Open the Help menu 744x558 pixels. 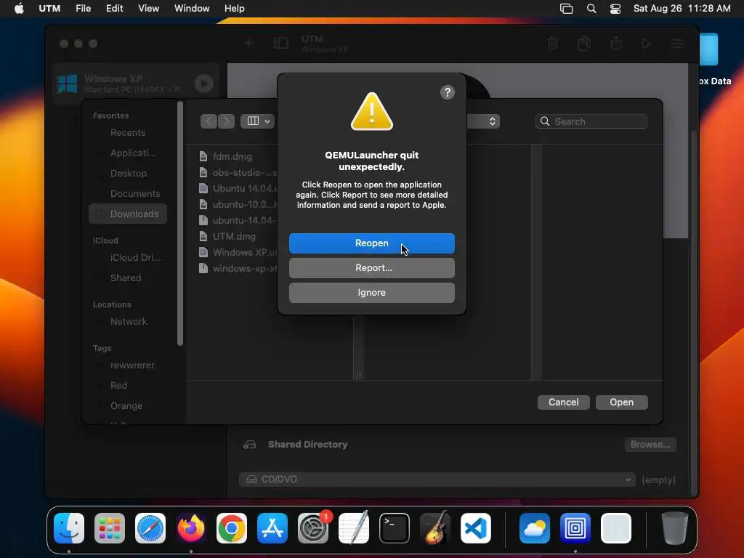tap(235, 8)
